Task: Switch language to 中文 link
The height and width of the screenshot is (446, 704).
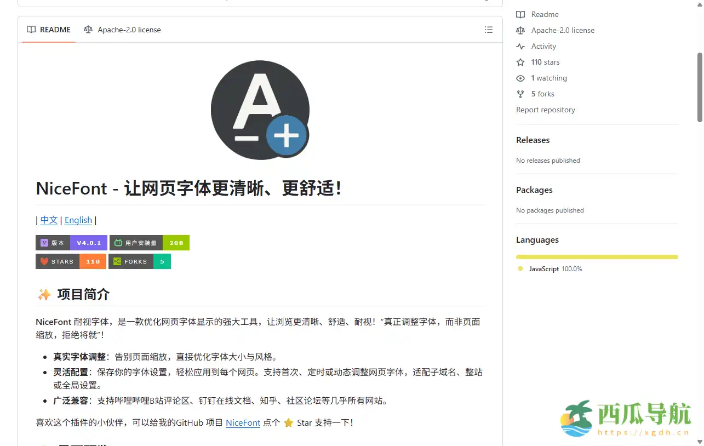Action: pos(49,220)
